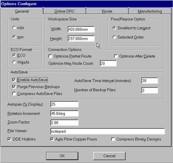Open the Online DRC tab
Screen dimensions: 173x163
[64, 11]
